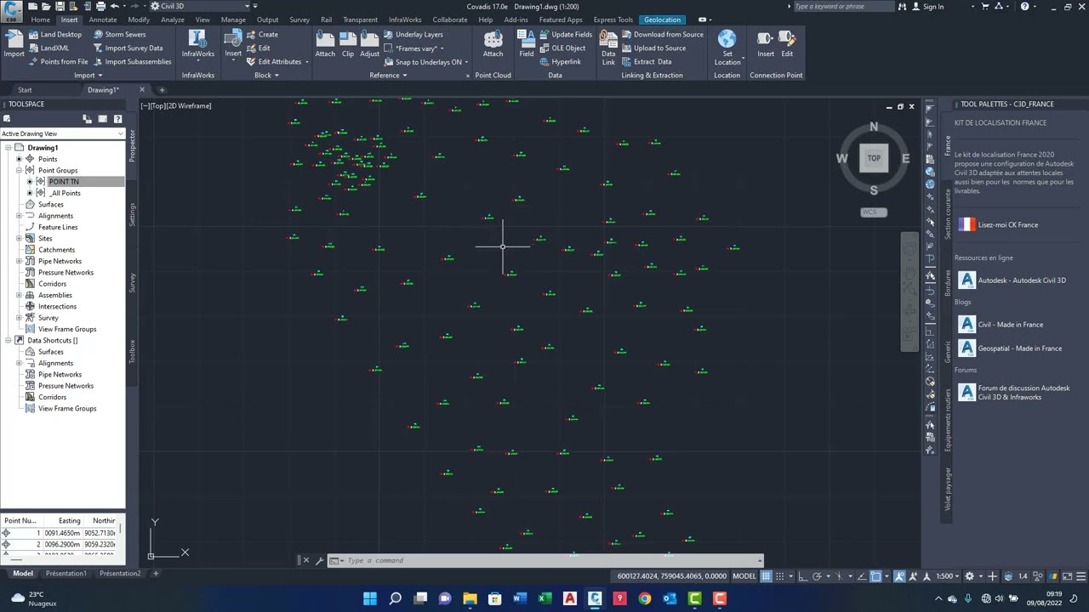
Task: Select the Settings toolspace tab
Action: point(132,214)
